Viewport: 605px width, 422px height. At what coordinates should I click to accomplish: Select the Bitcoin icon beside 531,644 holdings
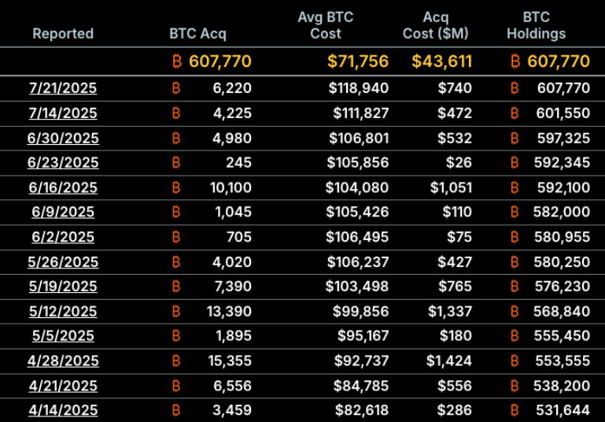(515, 410)
